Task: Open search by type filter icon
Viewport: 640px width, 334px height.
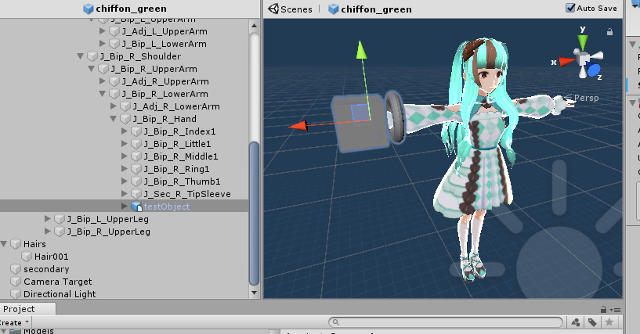Action: pyautogui.click(x=576, y=322)
